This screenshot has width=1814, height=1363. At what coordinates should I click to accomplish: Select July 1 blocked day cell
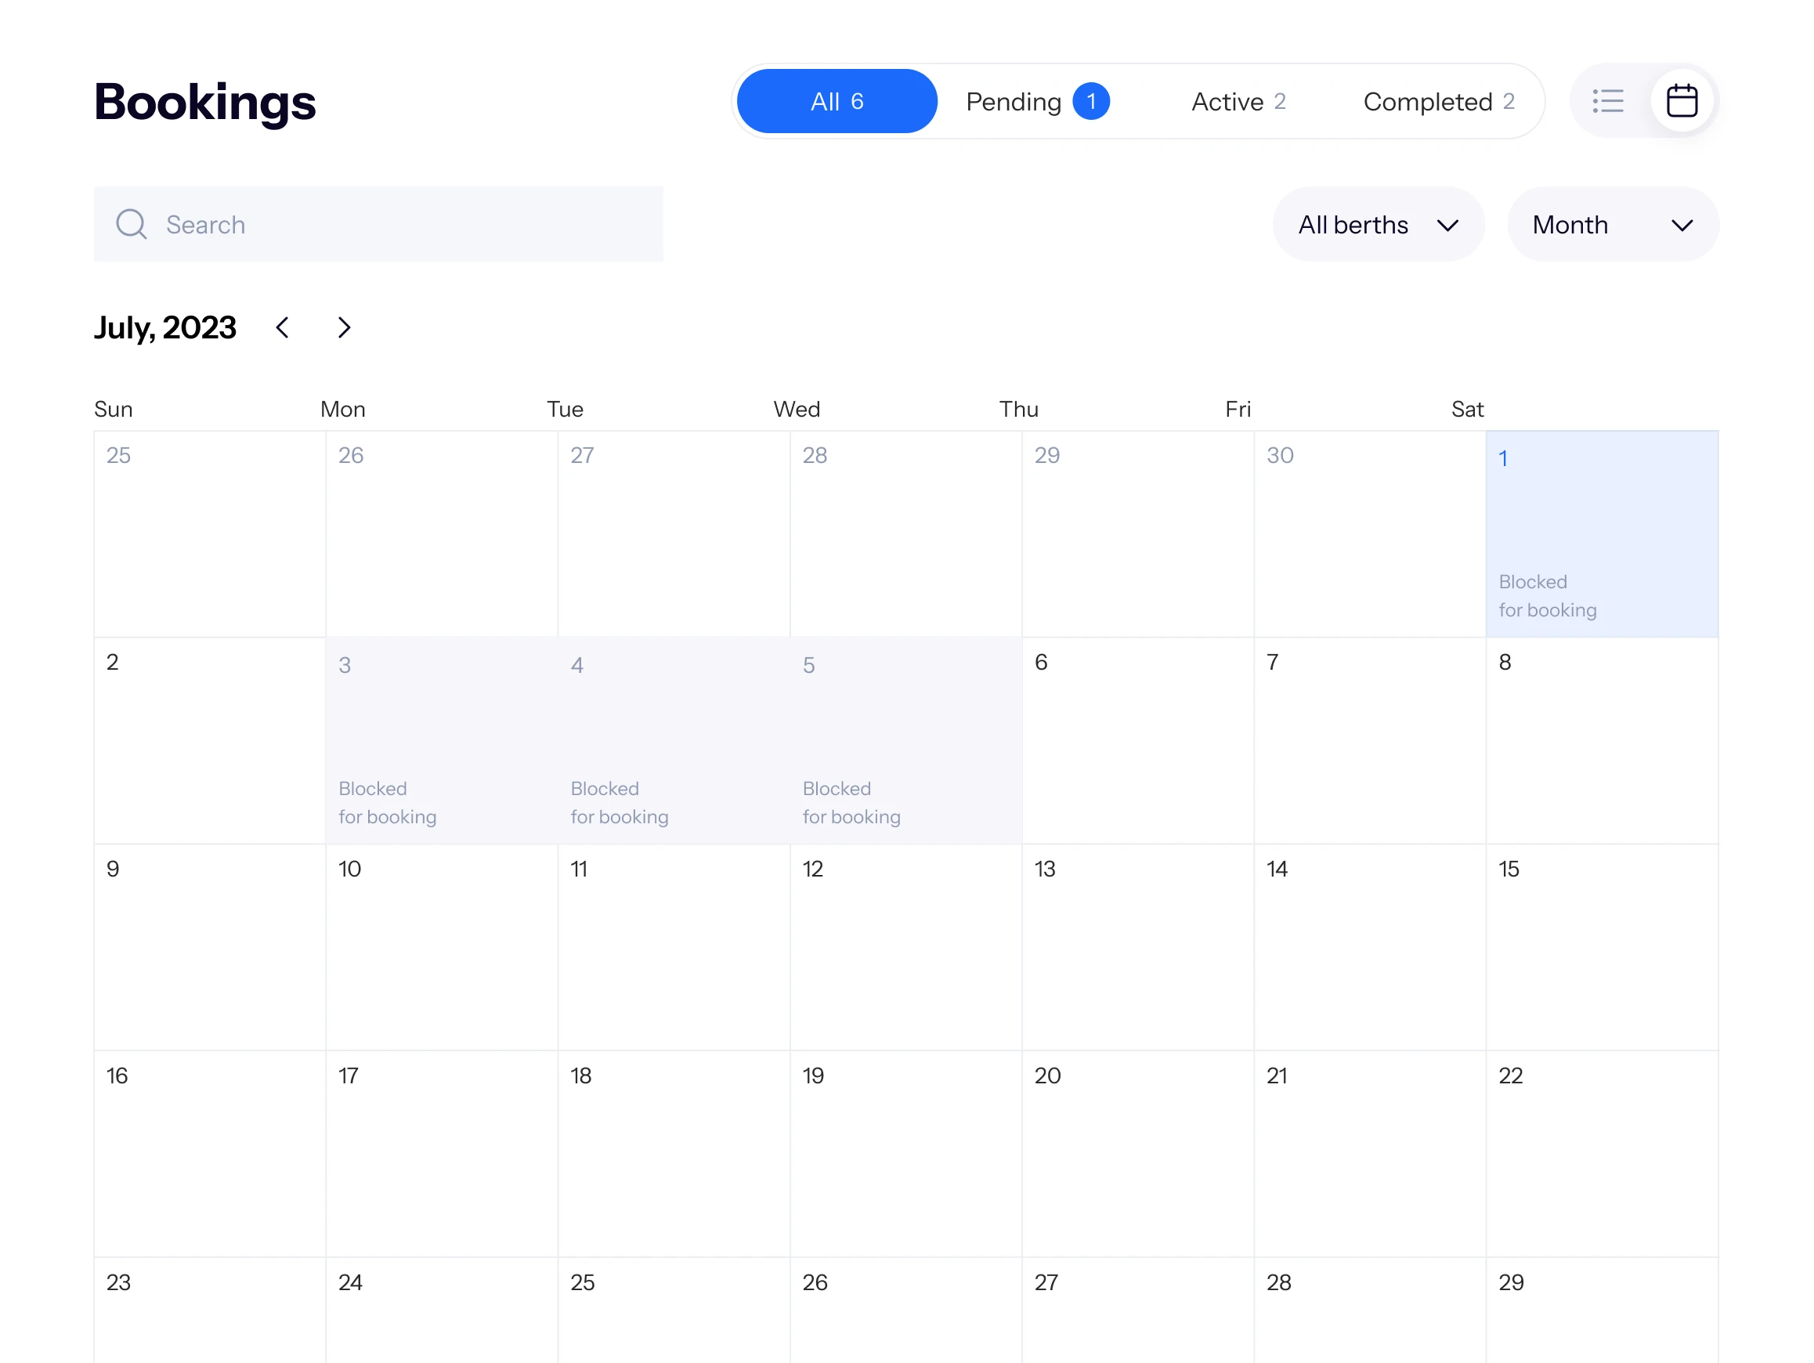point(1601,533)
